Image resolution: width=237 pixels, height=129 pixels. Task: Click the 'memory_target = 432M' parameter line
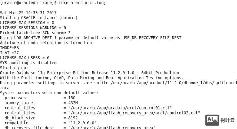(41, 103)
